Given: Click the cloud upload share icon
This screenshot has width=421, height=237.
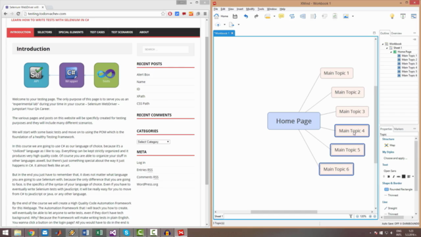Looking at the screenshot, I should tap(218, 25).
